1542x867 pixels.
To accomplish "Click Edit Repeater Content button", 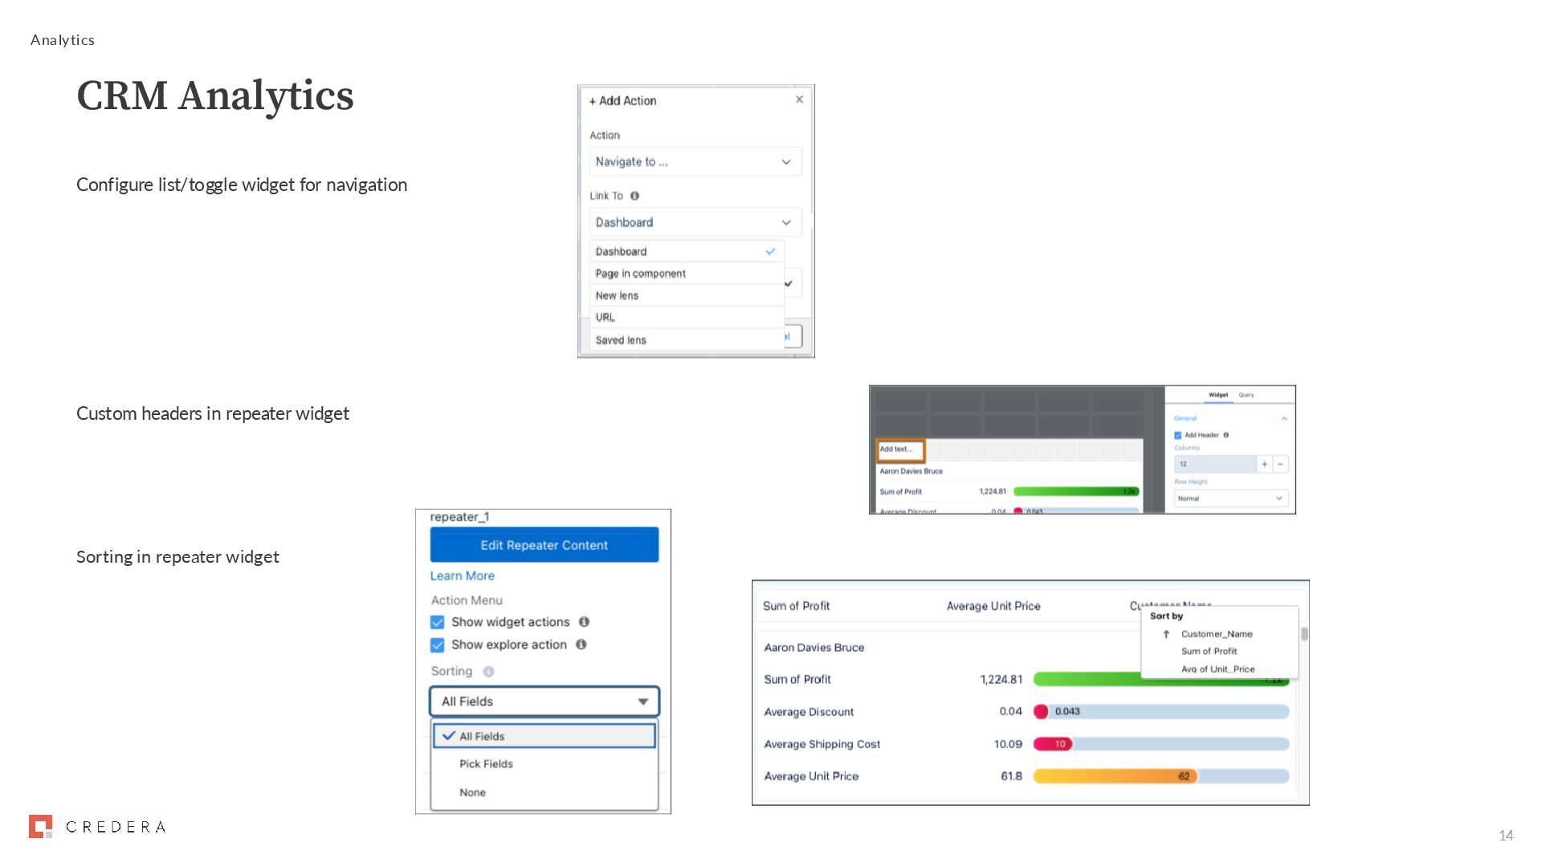I will point(545,545).
